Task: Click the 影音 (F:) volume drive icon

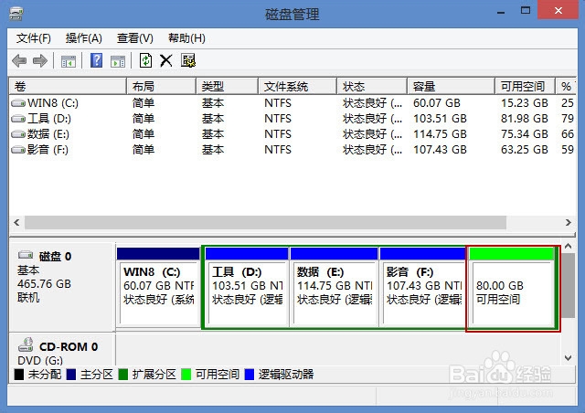Action: coord(18,150)
